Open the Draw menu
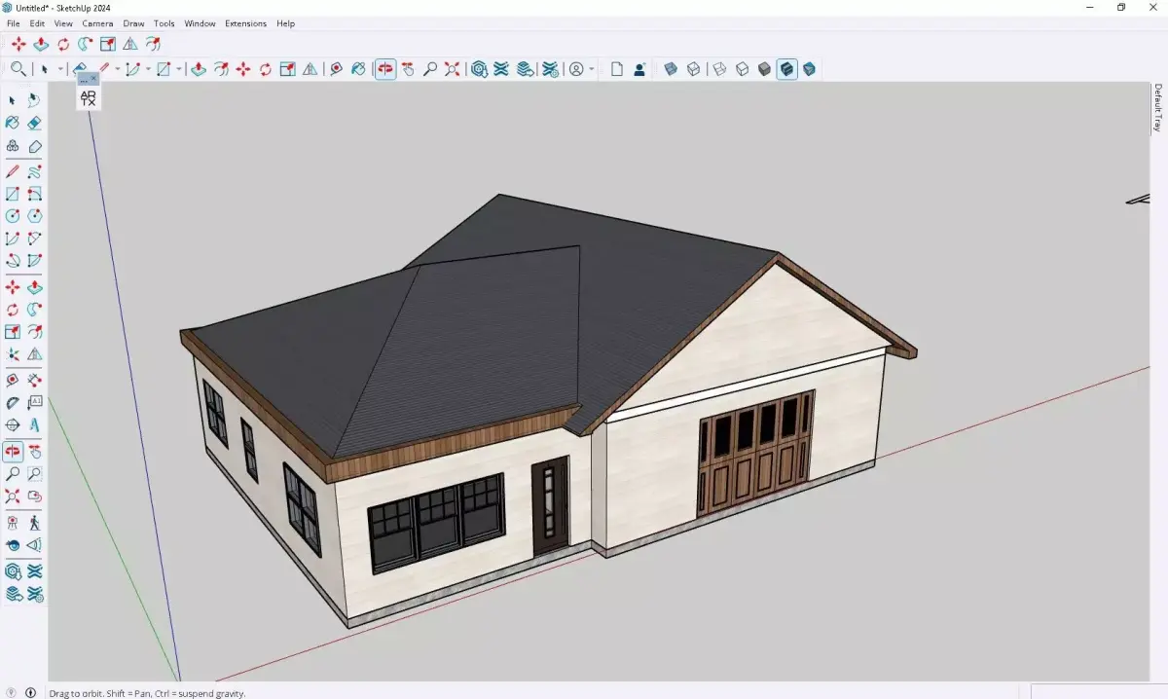 pyautogui.click(x=133, y=23)
